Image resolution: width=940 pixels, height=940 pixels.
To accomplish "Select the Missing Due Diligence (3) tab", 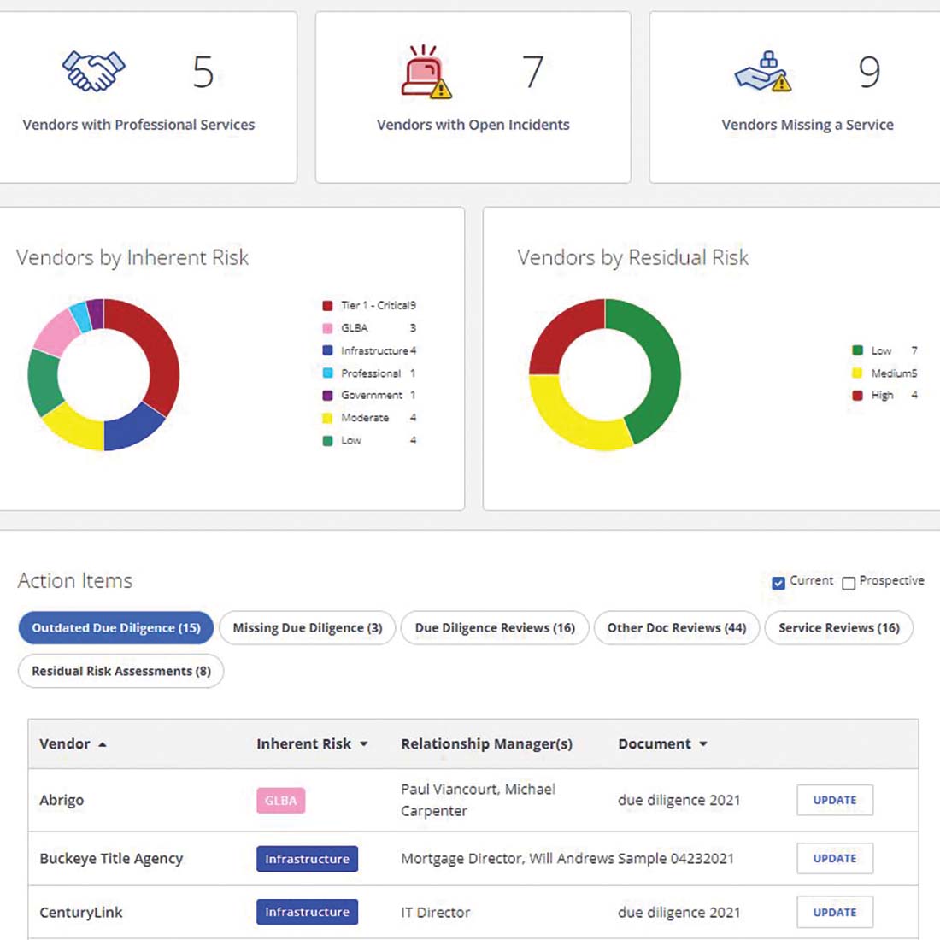I will [x=307, y=628].
